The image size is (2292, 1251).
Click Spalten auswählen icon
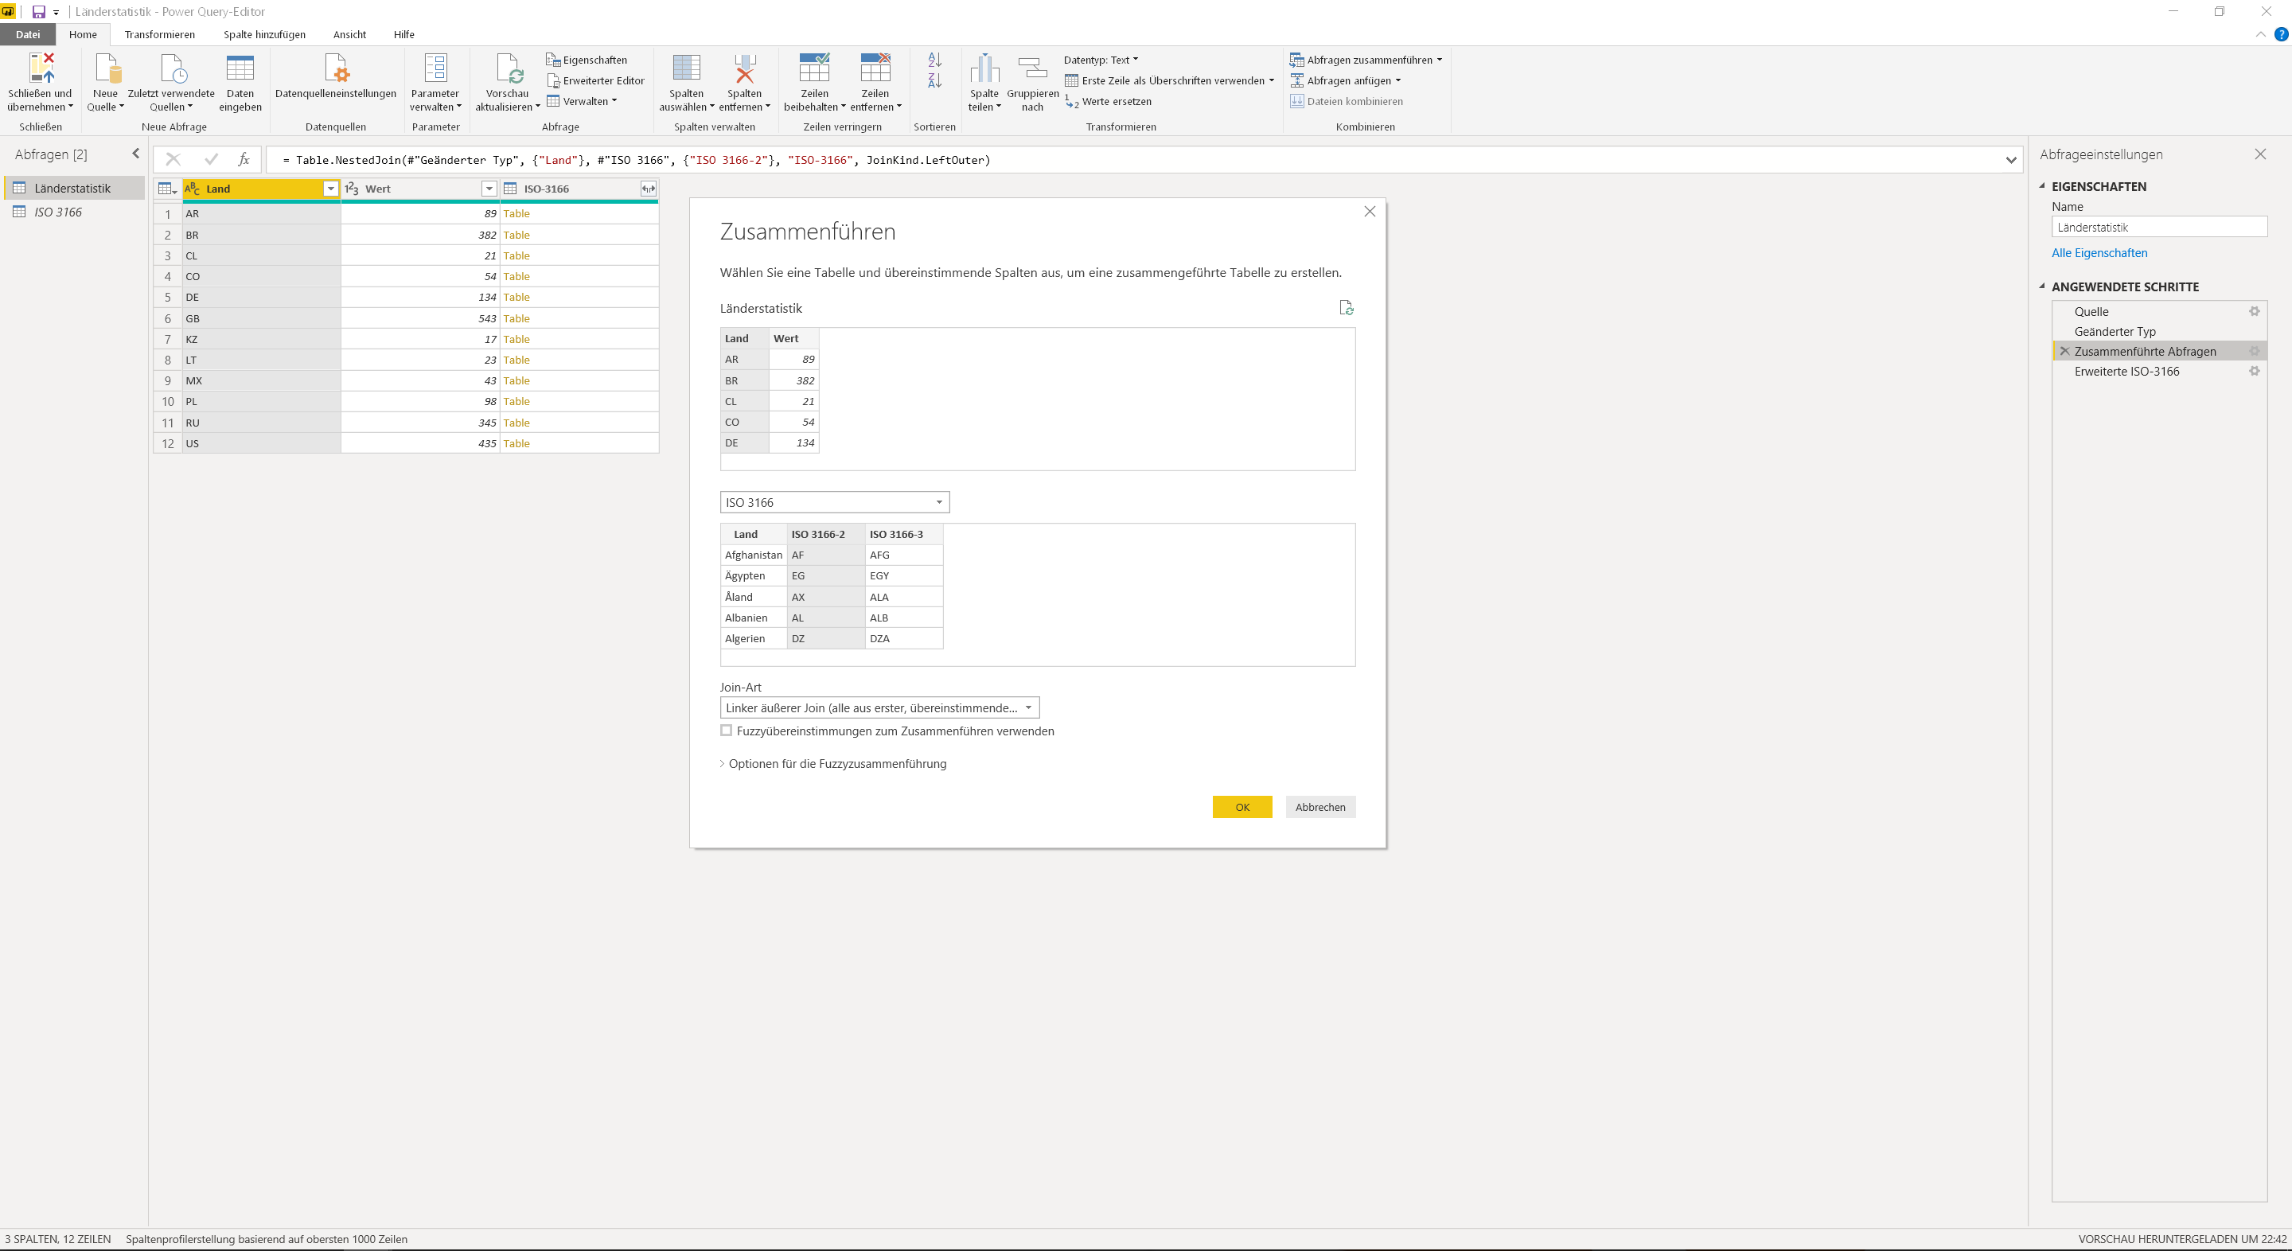686,68
